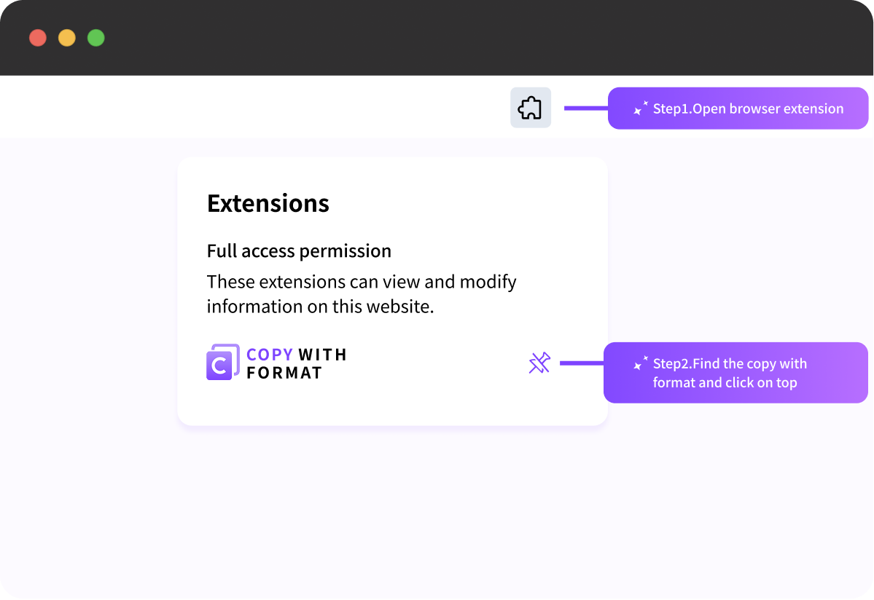Click the purple line beside Step1 callout
The image size is (874, 600).
point(586,108)
